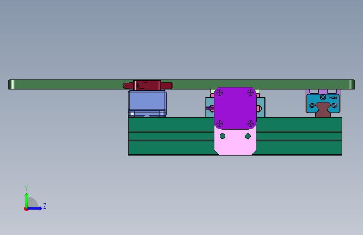Image resolution: width=363 pixels, height=235 pixels.
Task: Select the dark red bracket on top plate
Action: tap(147, 85)
